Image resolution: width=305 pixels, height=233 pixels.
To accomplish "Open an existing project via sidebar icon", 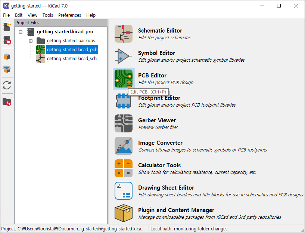I will 7,40.
